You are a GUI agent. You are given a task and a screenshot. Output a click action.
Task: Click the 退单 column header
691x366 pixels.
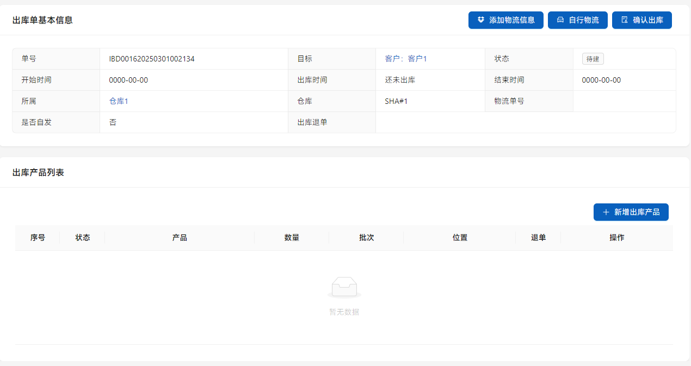[x=538, y=238]
